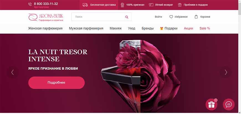
Task: Click the Aroma-Butik logo
Action: coord(46,17)
